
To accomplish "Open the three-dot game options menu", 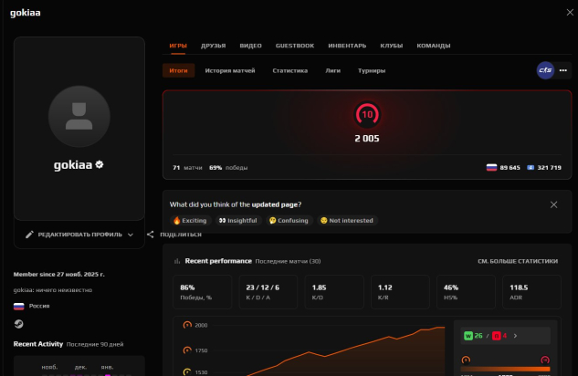I will pyautogui.click(x=562, y=70).
